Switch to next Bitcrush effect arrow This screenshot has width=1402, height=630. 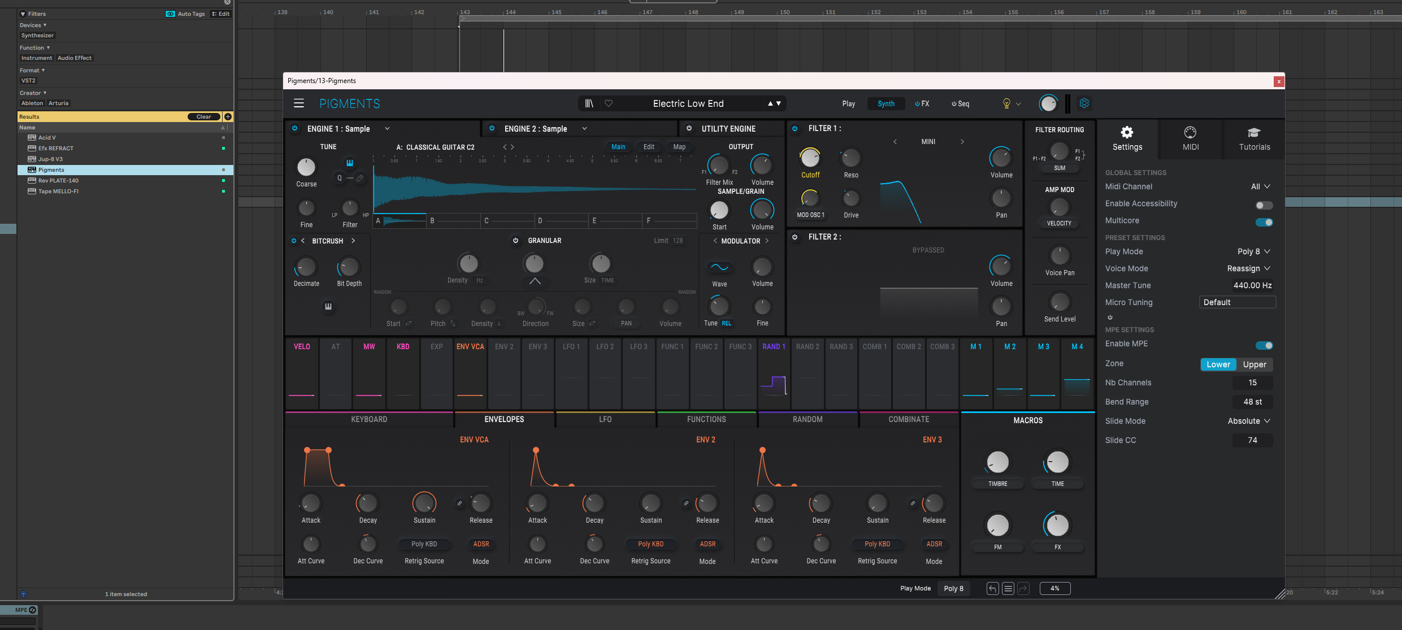pos(353,241)
